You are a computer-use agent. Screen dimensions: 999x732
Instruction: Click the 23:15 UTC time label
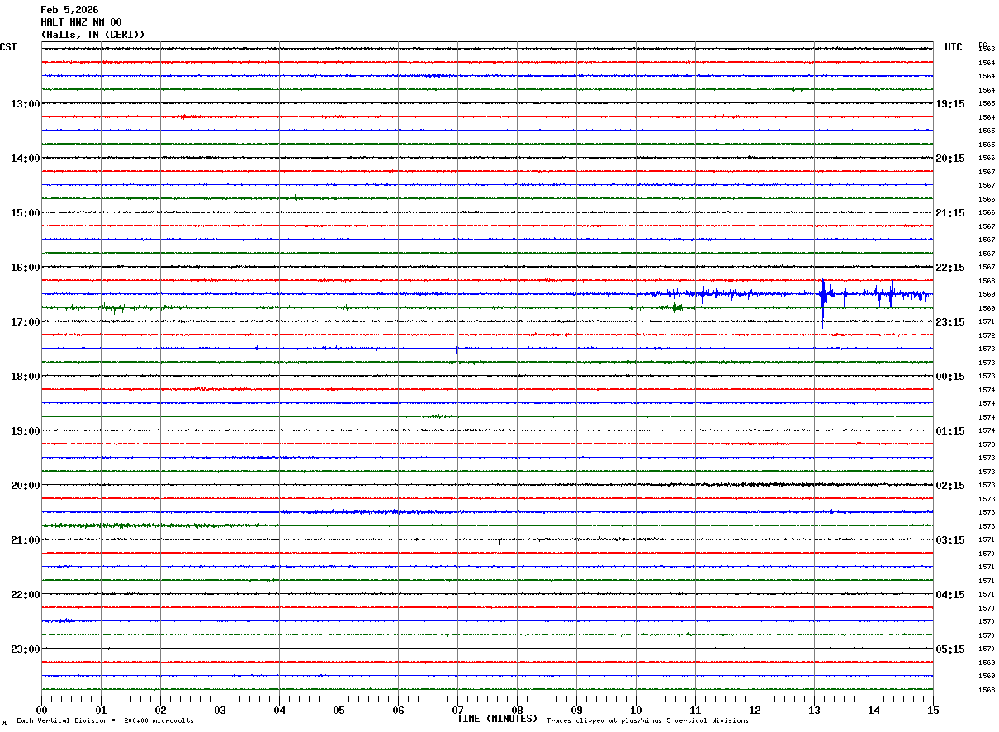coord(950,322)
